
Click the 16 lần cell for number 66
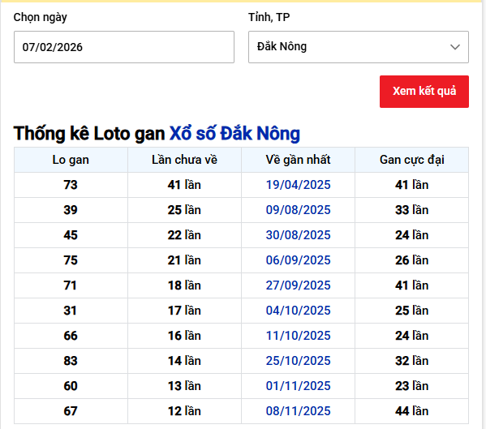tap(184, 336)
